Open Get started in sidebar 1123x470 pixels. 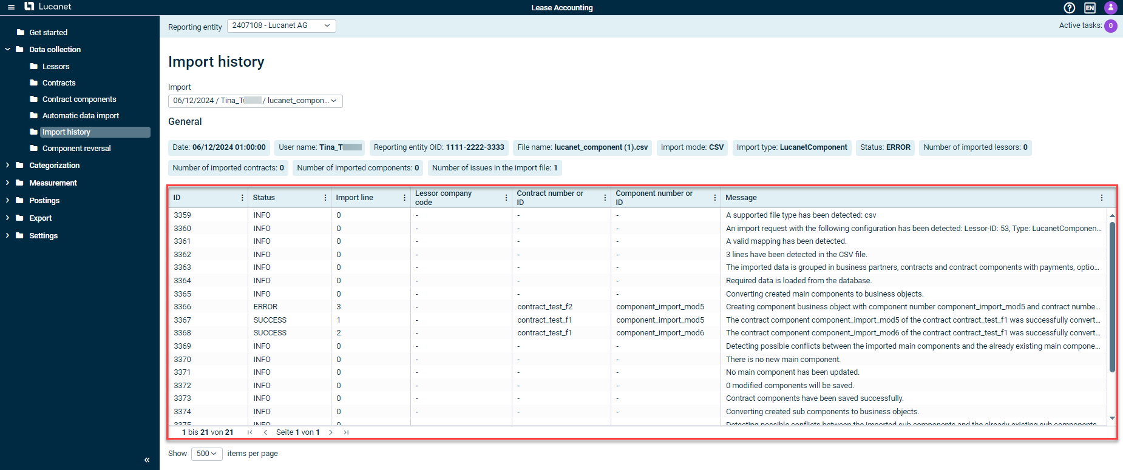click(48, 32)
